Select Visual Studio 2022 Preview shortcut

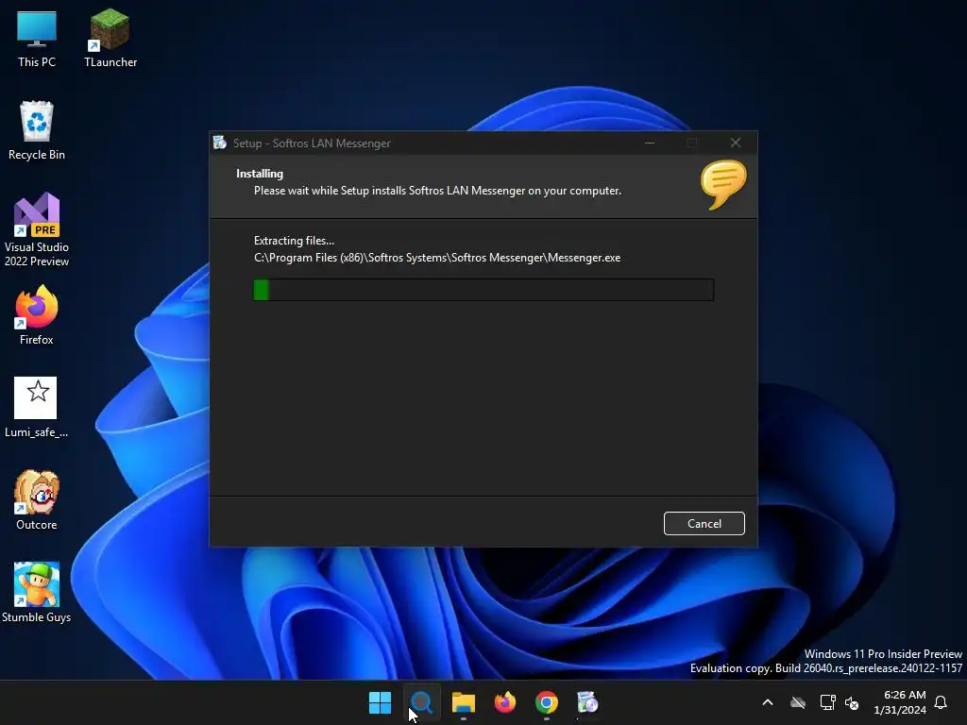click(37, 230)
